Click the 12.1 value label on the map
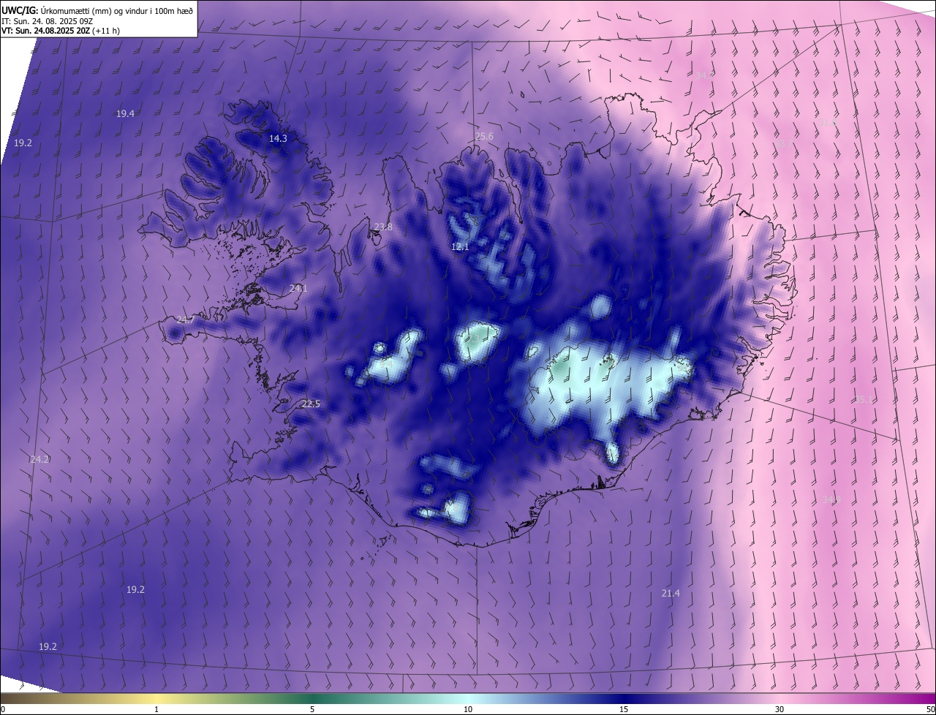This screenshot has width=936, height=715. tap(460, 247)
